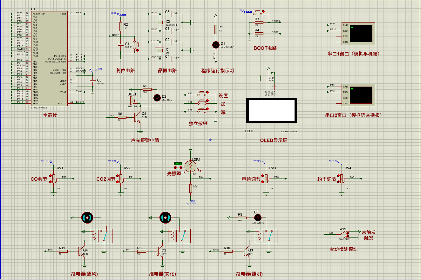Select the STM32F103C8 main chip U1
This screenshot has width=421, height=280.
[49, 59]
